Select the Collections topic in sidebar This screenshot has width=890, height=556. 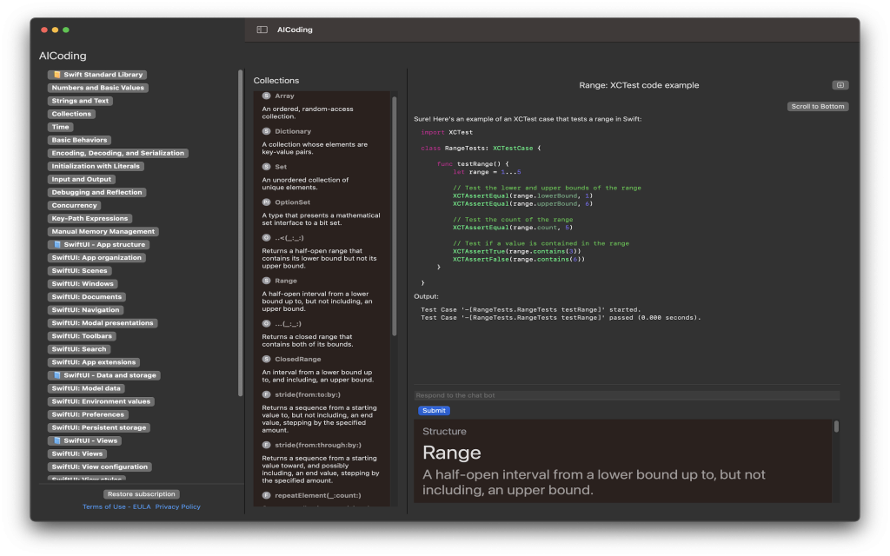coord(71,114)
